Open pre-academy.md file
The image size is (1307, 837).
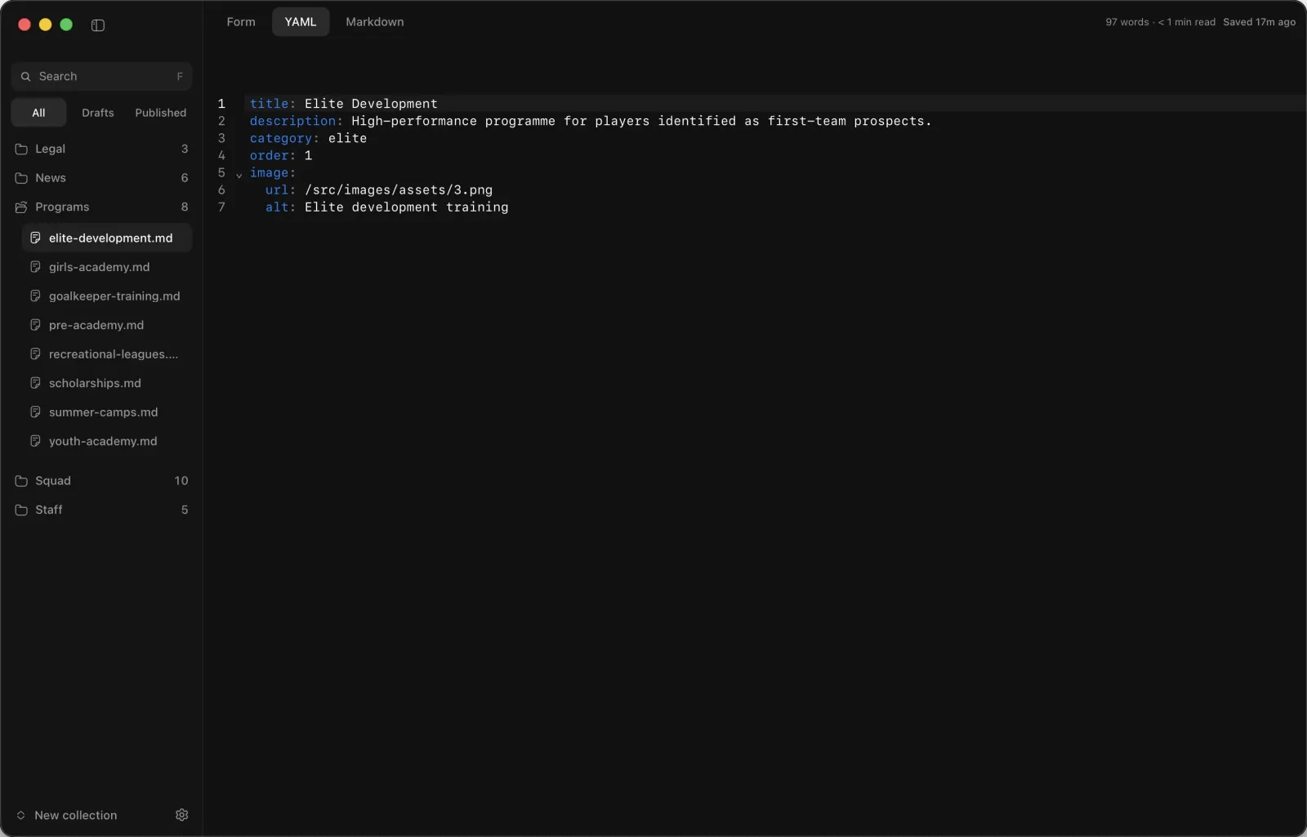(107, 325)
